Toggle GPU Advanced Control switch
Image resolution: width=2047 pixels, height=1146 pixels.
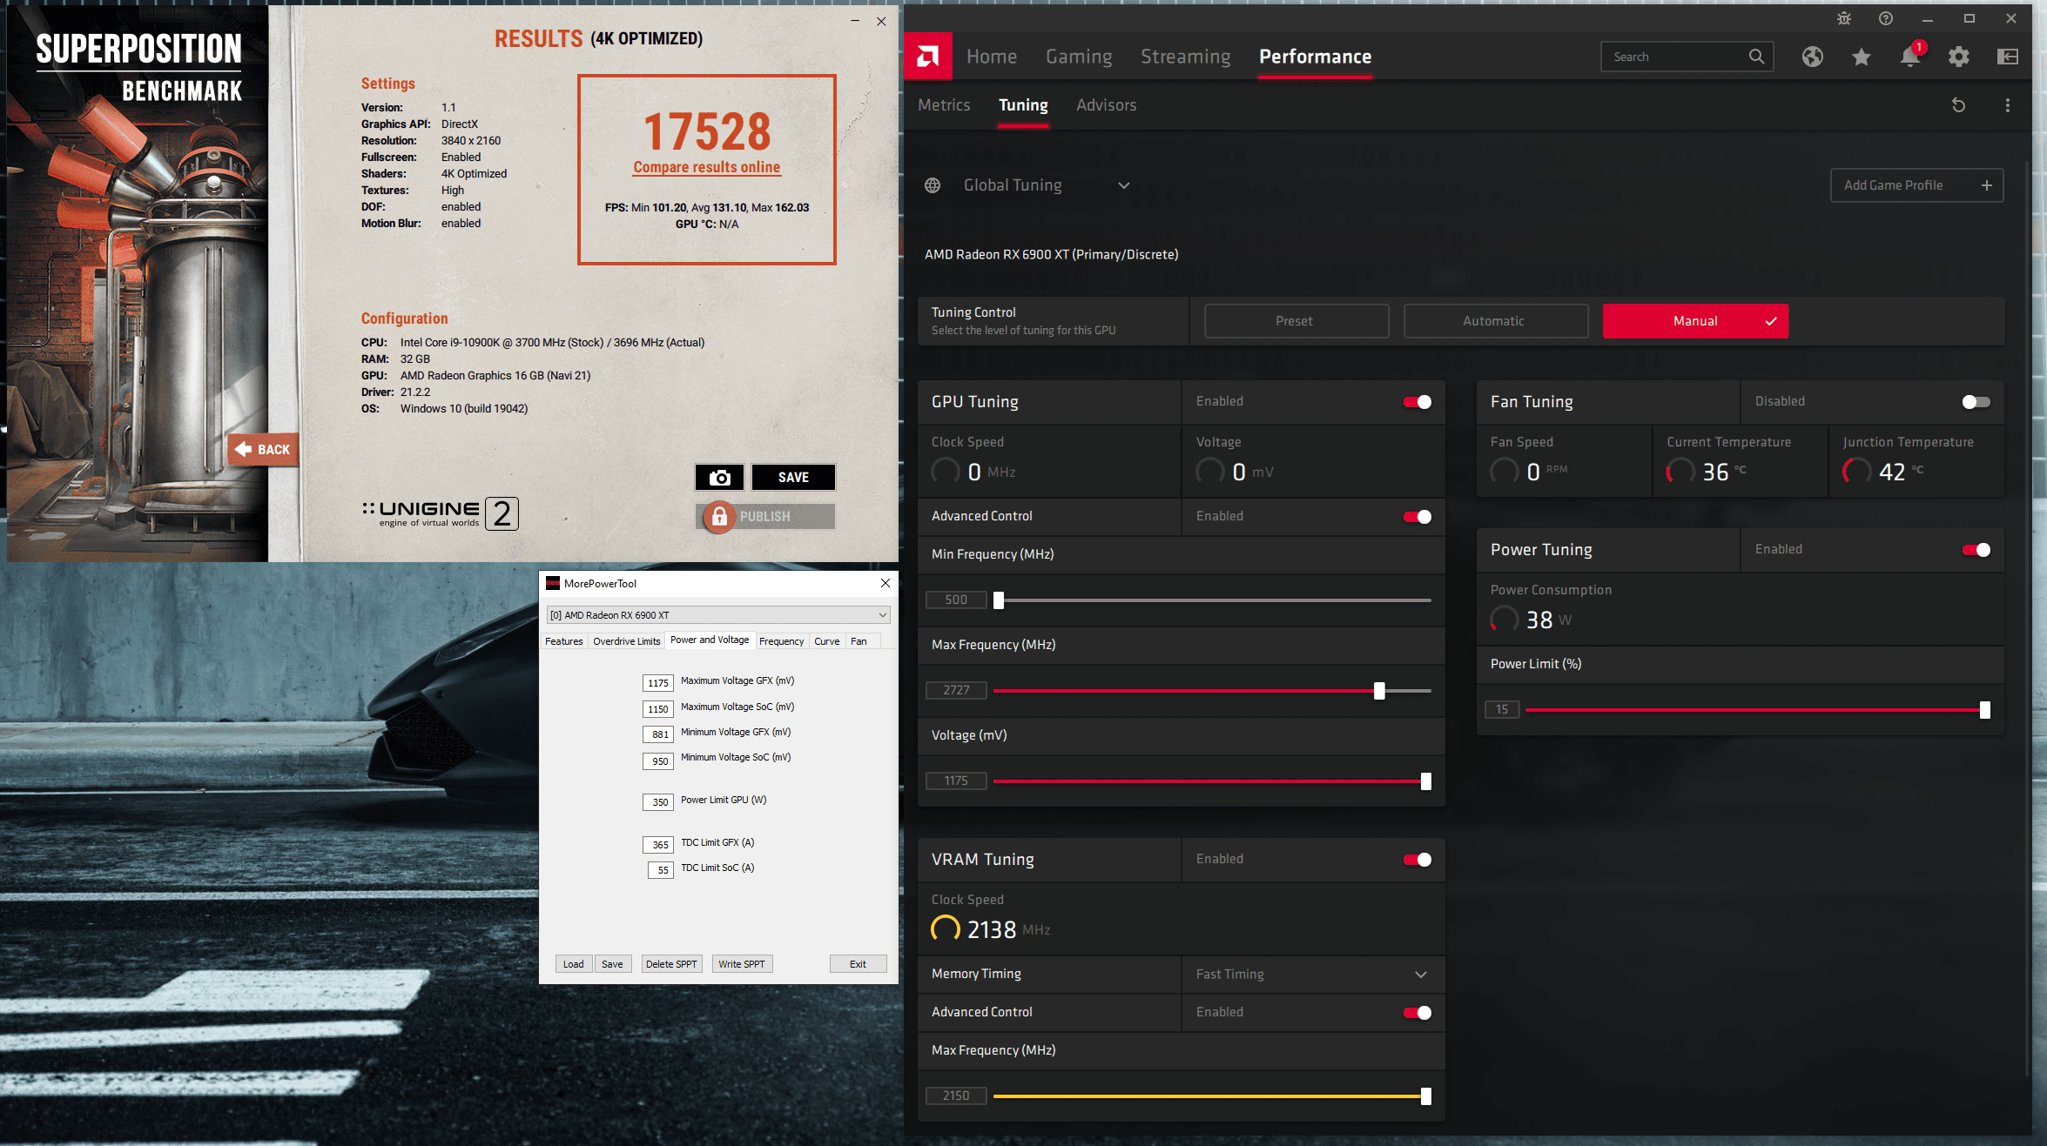[1417, 517]
